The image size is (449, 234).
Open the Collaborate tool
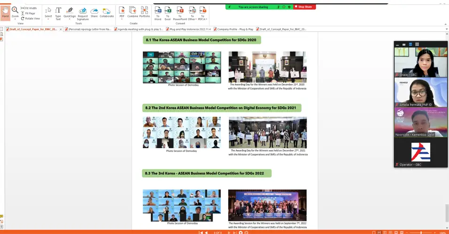pos(107,13)
